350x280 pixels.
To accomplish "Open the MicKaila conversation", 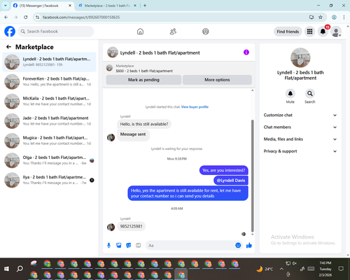I will coord(49,101).
